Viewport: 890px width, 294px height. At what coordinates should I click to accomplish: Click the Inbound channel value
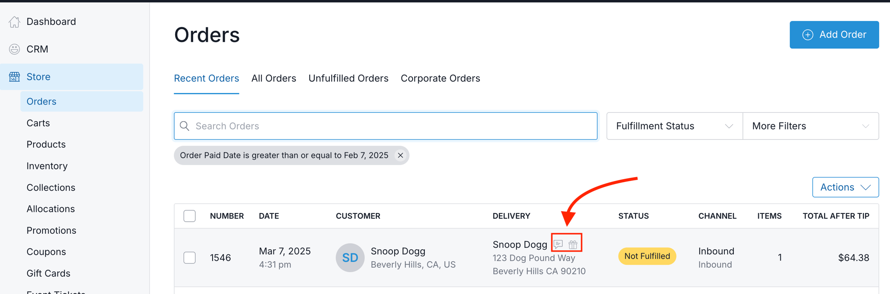pyautogui.click(x=716, y=251)
